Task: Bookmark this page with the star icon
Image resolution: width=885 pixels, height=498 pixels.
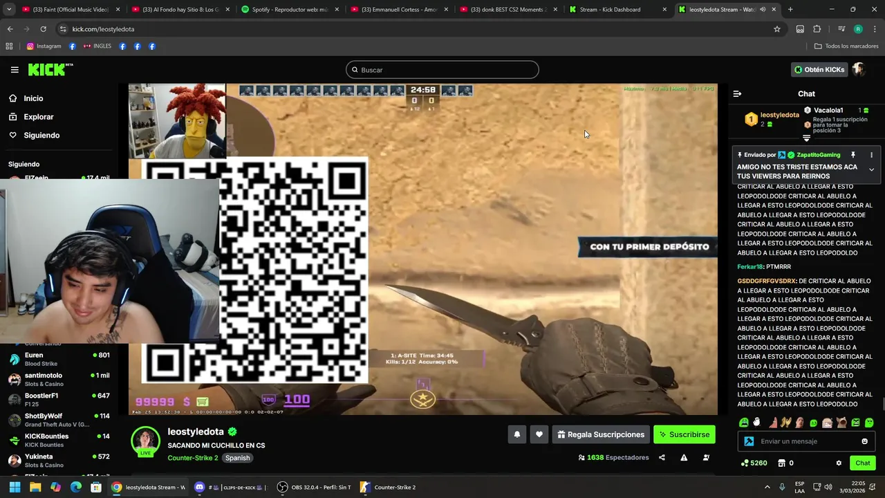Action: pos(777,29)
